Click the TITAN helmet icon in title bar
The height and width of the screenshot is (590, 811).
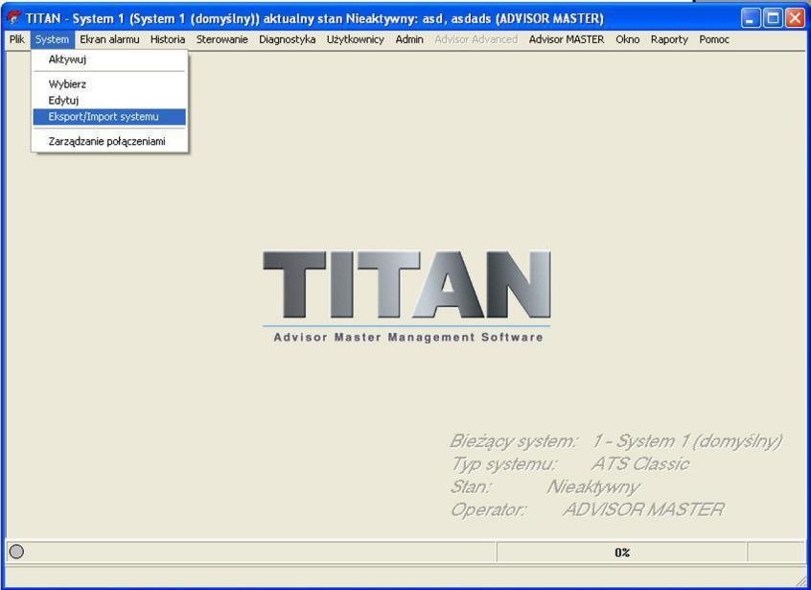[14, 18]
